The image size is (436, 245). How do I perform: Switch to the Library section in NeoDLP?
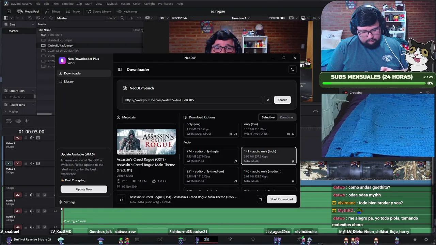(84, 81)
